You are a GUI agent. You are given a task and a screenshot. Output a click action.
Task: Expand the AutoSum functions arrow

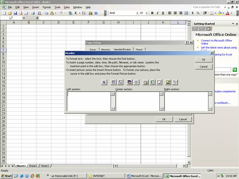[x=79, y=13]
